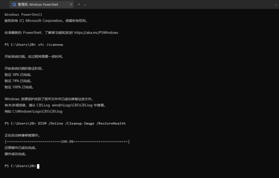Click the Windows 资源保护 repair result line
The image size is (279, 178).
49,99
